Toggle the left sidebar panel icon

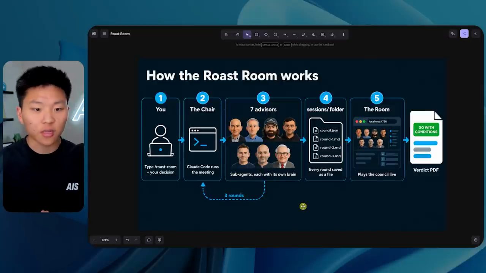click(x=94, y=34)
